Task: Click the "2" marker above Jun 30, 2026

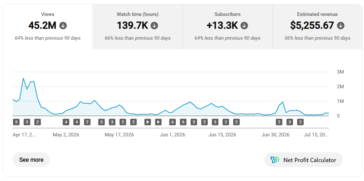Action: tap(279, 122)
